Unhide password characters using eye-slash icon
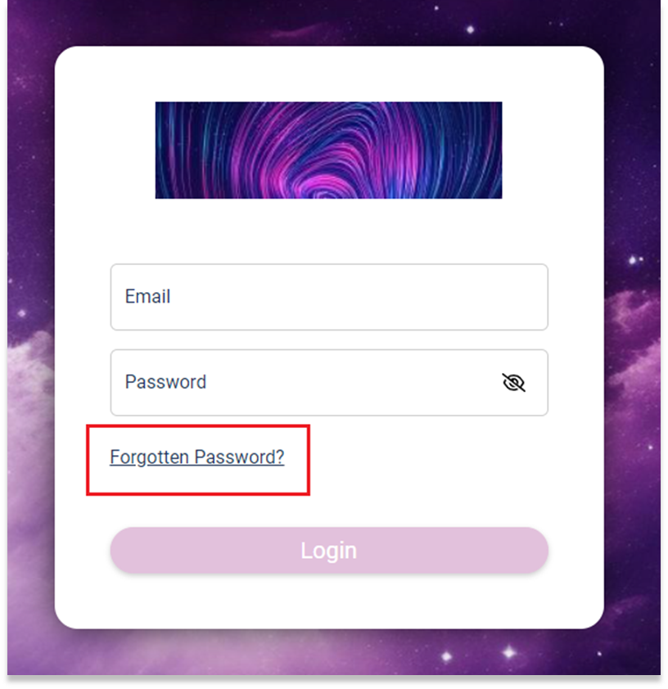This screenshot has height=689, width=668. (513, 382)
